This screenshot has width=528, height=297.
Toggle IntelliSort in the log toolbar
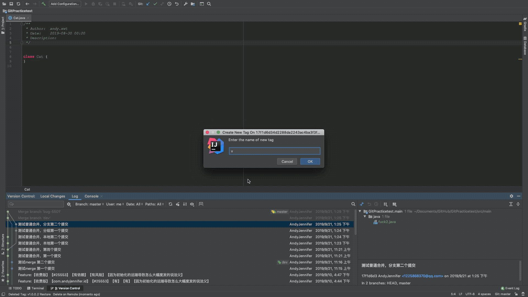click(185, 204)
